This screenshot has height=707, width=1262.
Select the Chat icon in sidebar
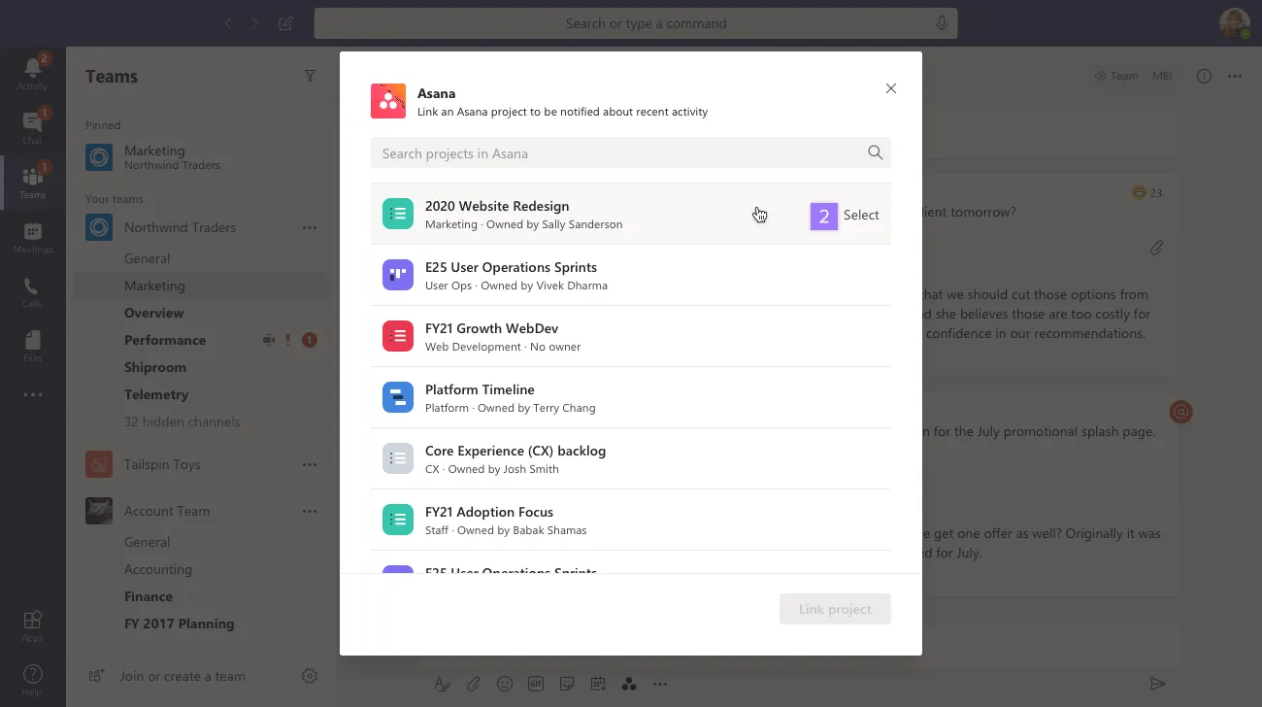point(32,123)
